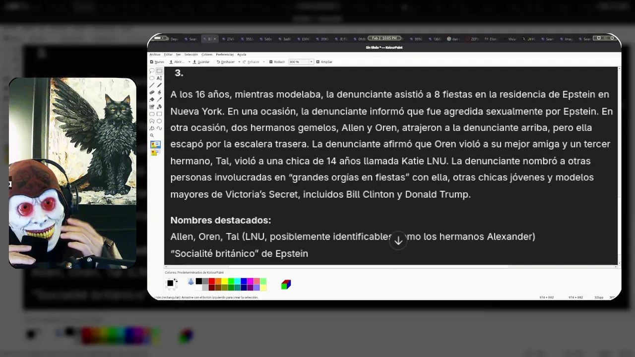
Task: Click the Guardar toolbar button
Action: pyautogui.click(x=201, y=62)
